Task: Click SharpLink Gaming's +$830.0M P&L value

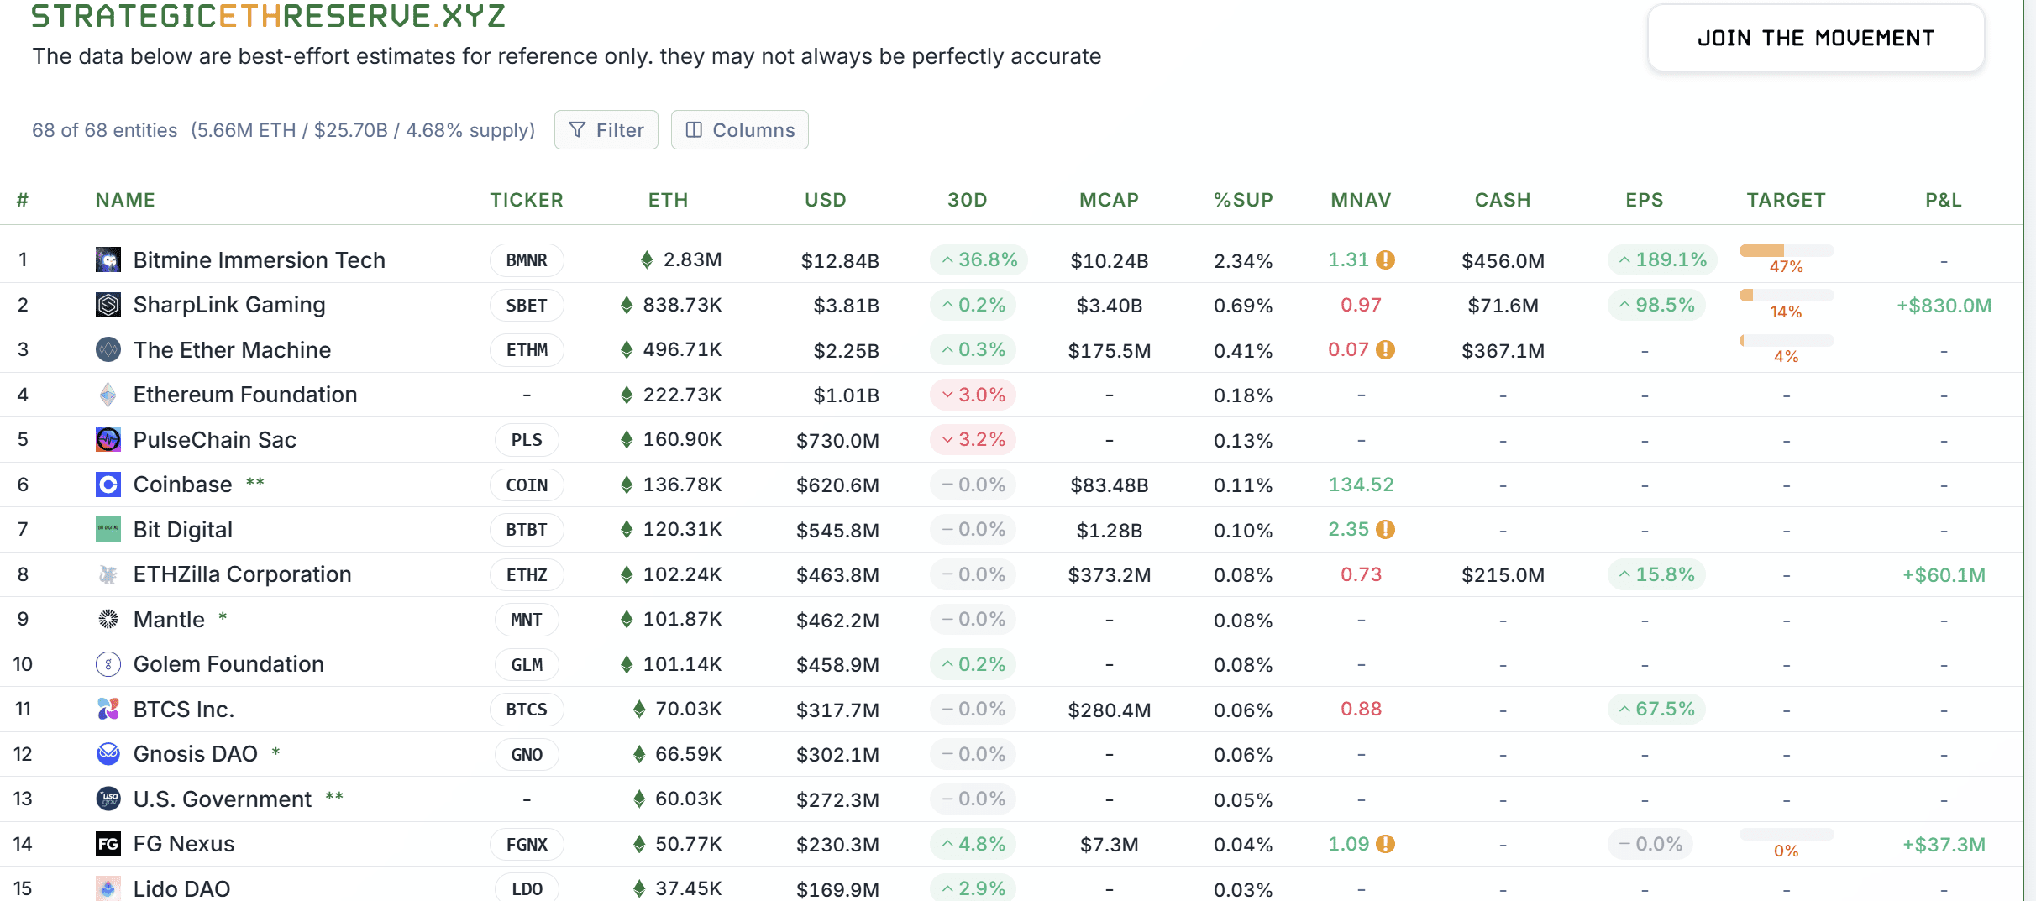Action: pyautogui.click(x=1944, y=306)
